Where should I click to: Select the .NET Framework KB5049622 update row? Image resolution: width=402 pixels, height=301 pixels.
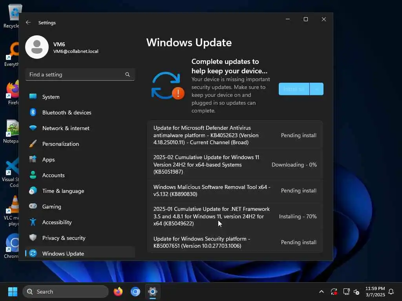[x=235, y=216]
